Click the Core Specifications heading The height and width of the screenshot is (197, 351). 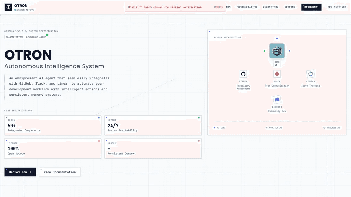[x=18, y=111]
